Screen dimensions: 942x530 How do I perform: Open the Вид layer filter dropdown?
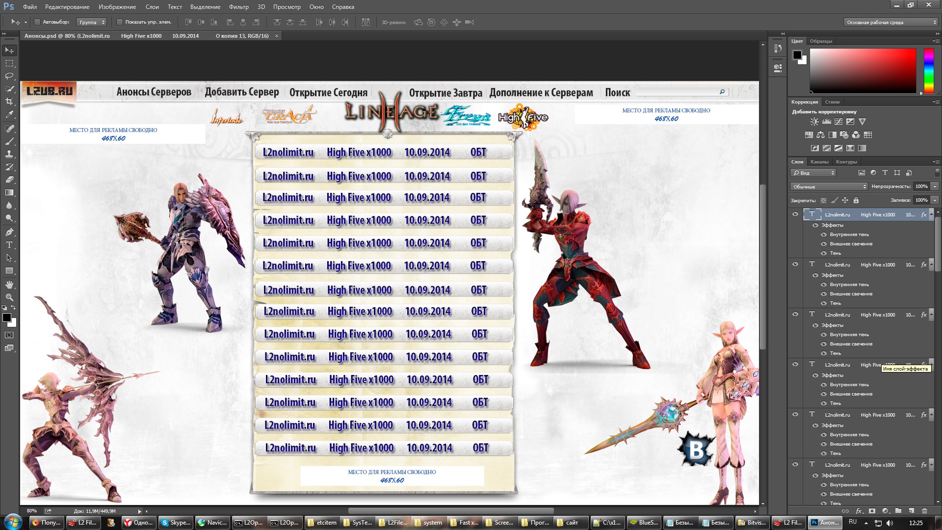(813, 173)
